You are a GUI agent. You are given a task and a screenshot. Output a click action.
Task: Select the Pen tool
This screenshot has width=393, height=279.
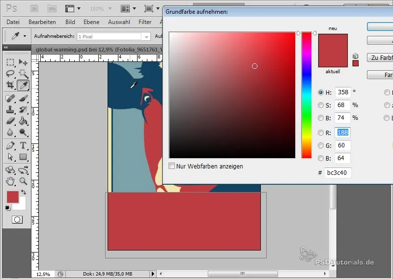click(10, 145)
